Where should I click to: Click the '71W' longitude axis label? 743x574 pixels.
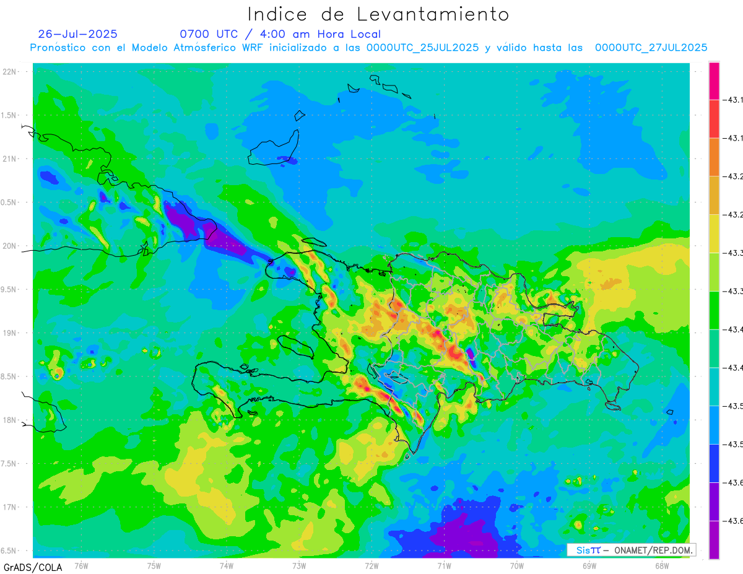point(444,565)
